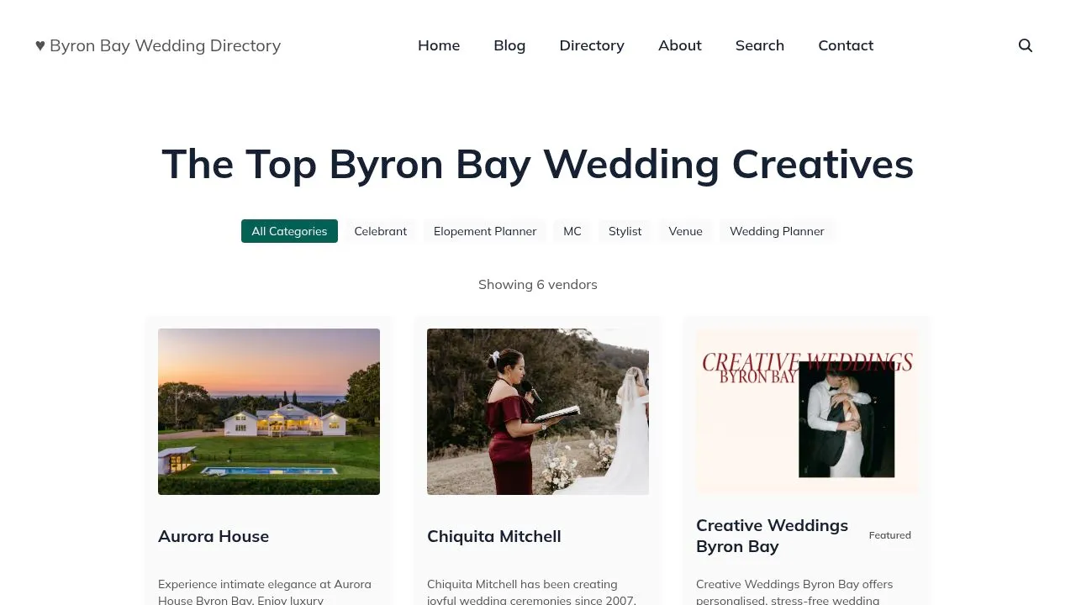Viewport: 1076px width, 605px height.
Task: Filter vendors by Elopement Planner
Action: (x=485, y=231)
